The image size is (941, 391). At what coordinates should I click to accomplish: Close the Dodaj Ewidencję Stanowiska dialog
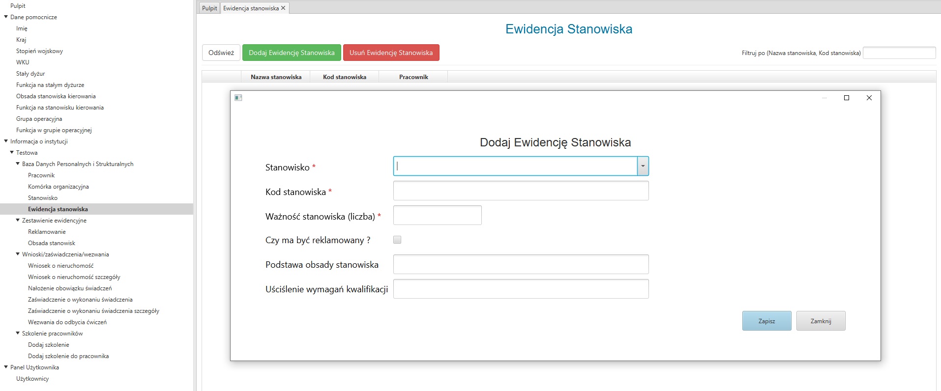[869, 98]
